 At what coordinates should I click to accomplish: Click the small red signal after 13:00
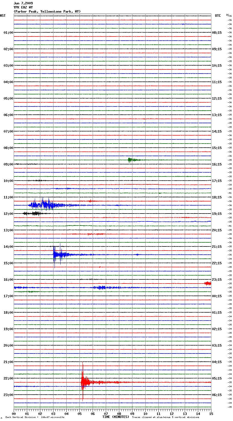click(x=96, y=234)
